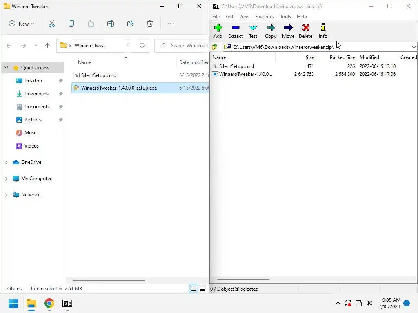
Task: Click the Cut icon in Explorer toolbar
Action: (52, 24)
